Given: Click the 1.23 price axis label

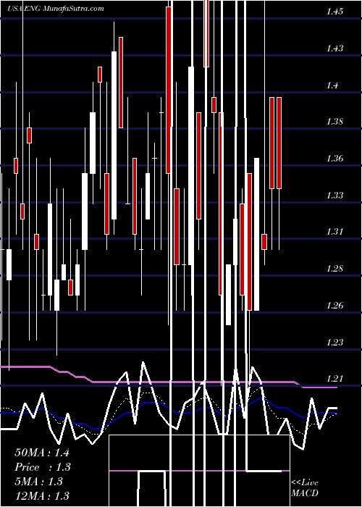Looking at the screenshot, I should click(x=334, y=342).
